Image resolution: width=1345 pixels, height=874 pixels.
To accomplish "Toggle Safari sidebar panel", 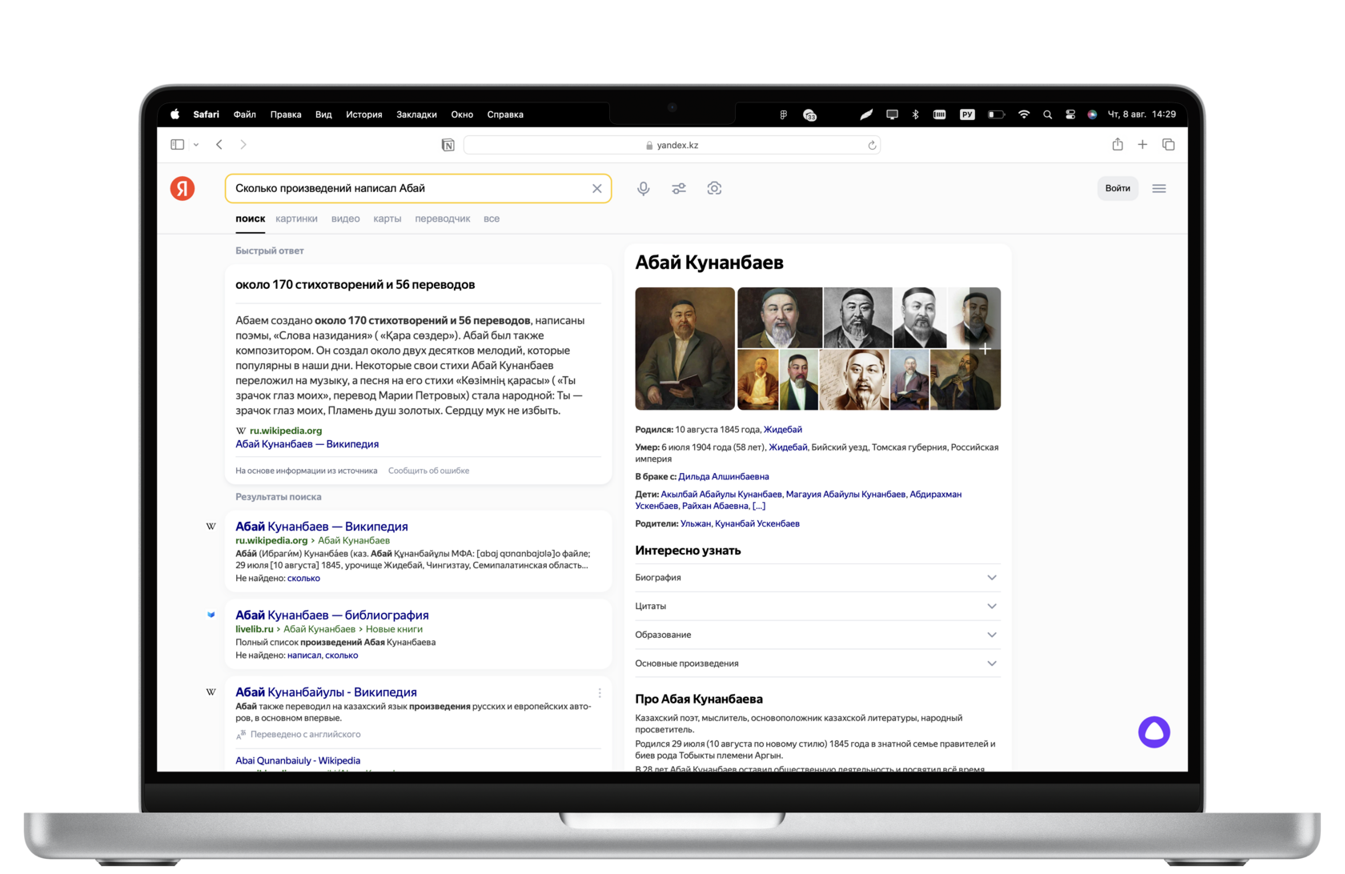I will coord(178,145).
